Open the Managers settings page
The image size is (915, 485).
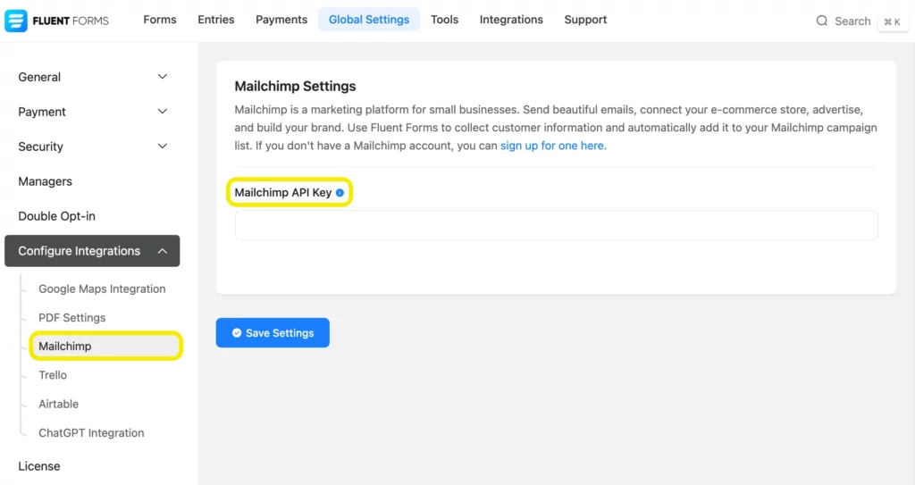45,181
